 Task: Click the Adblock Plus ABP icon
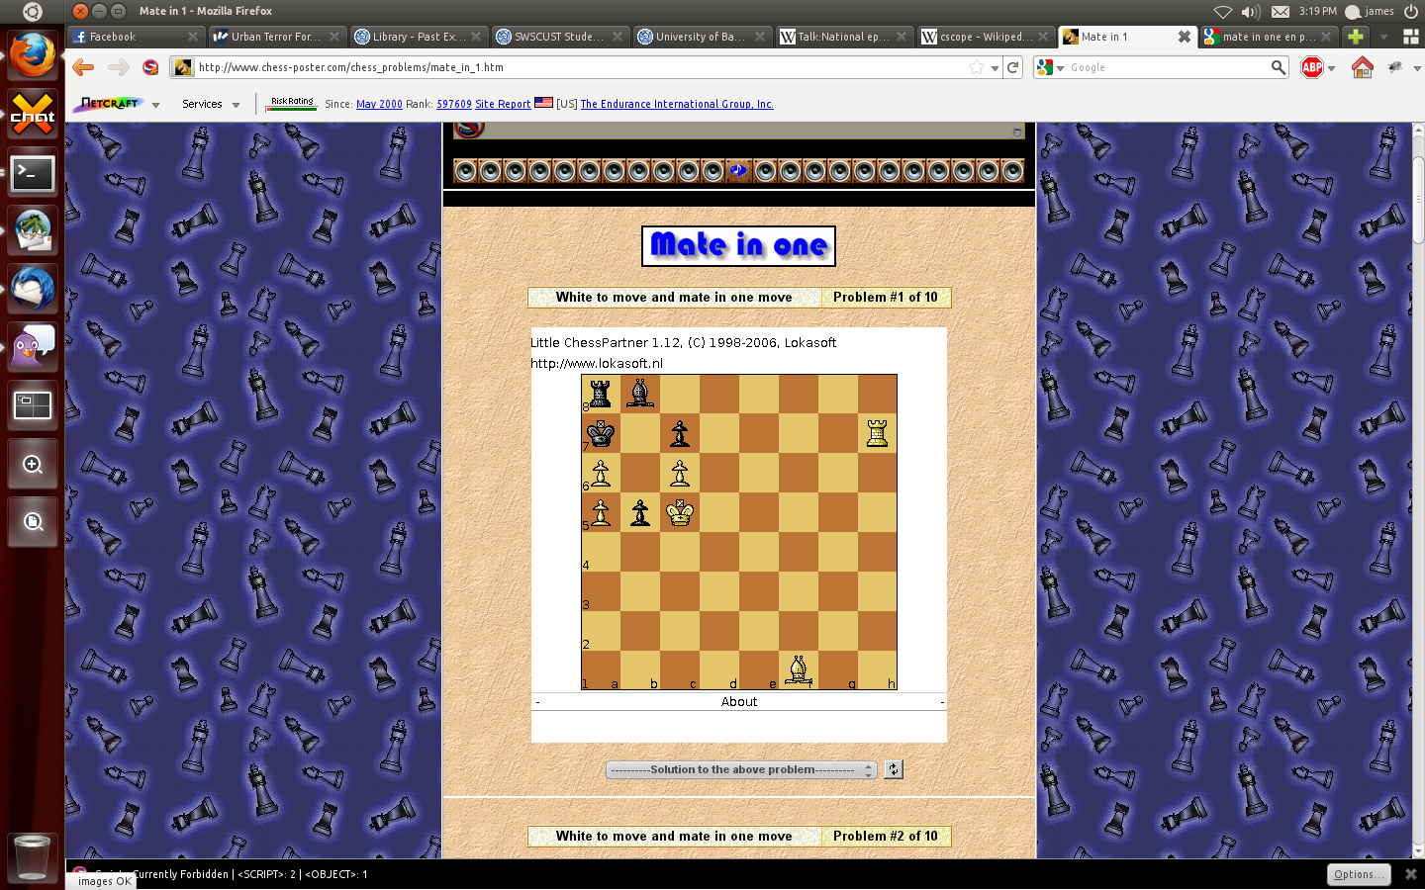pos(1312,67)
